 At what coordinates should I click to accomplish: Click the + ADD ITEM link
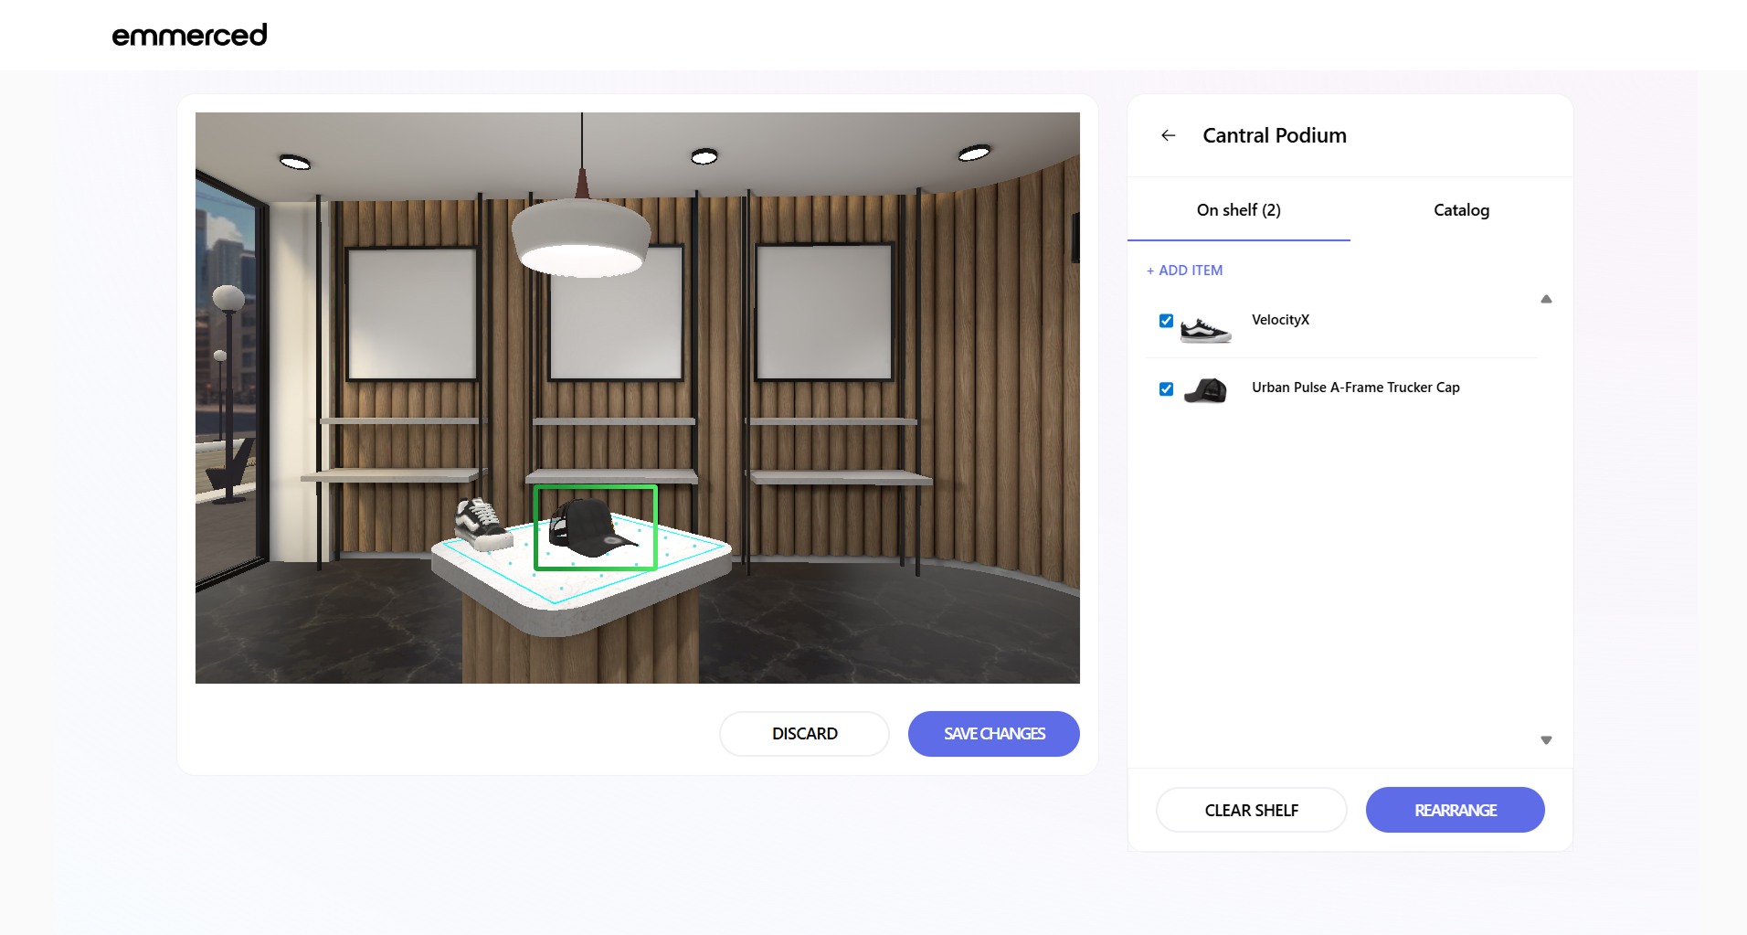pyautogui.click(x=1185, y=271)
